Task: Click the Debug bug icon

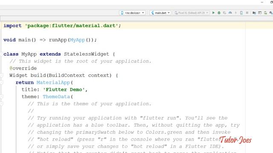Action: [219, 13]
